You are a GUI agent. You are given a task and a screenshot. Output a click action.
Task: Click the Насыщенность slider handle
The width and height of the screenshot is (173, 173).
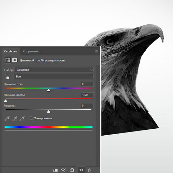pos(6,101)
